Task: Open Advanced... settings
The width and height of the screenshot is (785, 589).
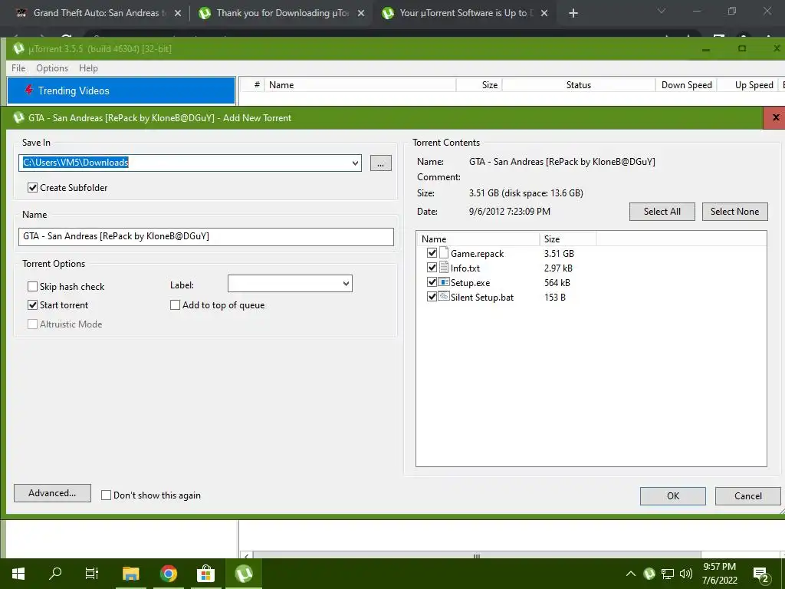Action: (x=52, y=493)
